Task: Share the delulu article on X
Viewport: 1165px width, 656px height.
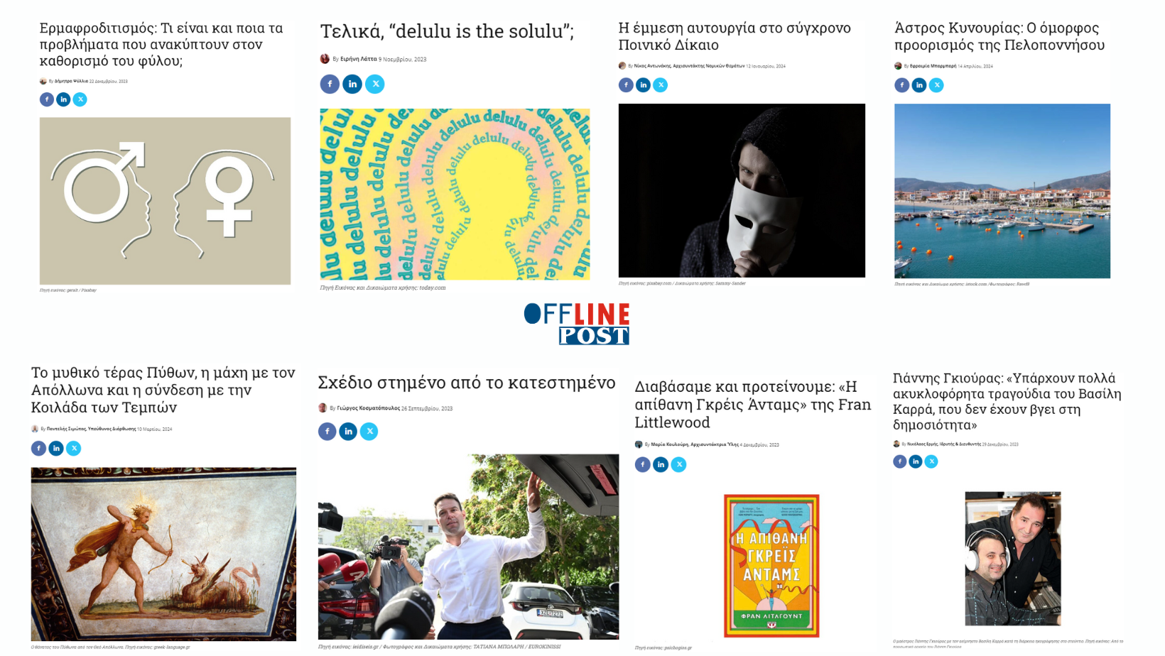Action: (375, 84)
